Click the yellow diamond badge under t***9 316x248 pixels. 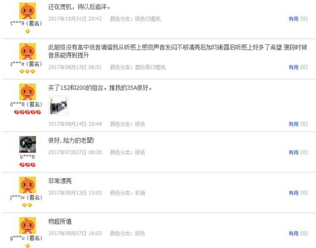28,32
